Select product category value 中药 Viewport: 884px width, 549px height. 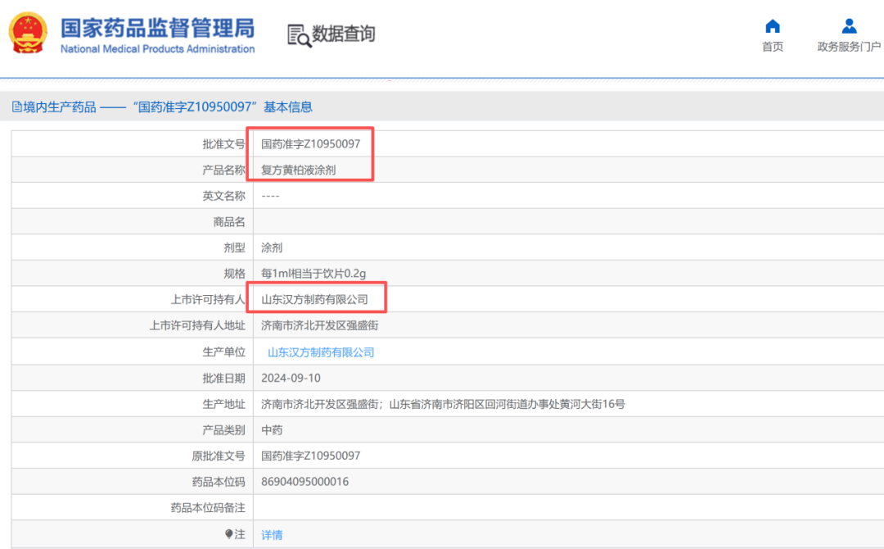[x=272, y=430]
